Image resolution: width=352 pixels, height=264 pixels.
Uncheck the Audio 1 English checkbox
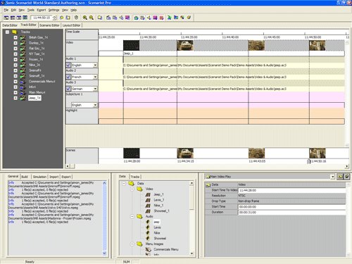(68, 65)
